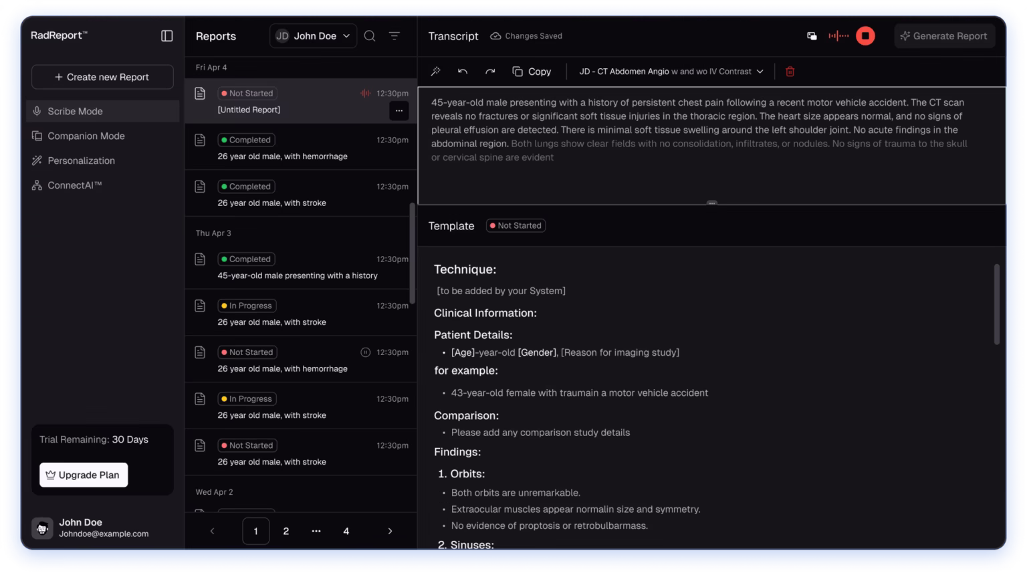Open the filter icon in Reports header
The height and width of the screenshot is (575, 1027).
point(394,36)
